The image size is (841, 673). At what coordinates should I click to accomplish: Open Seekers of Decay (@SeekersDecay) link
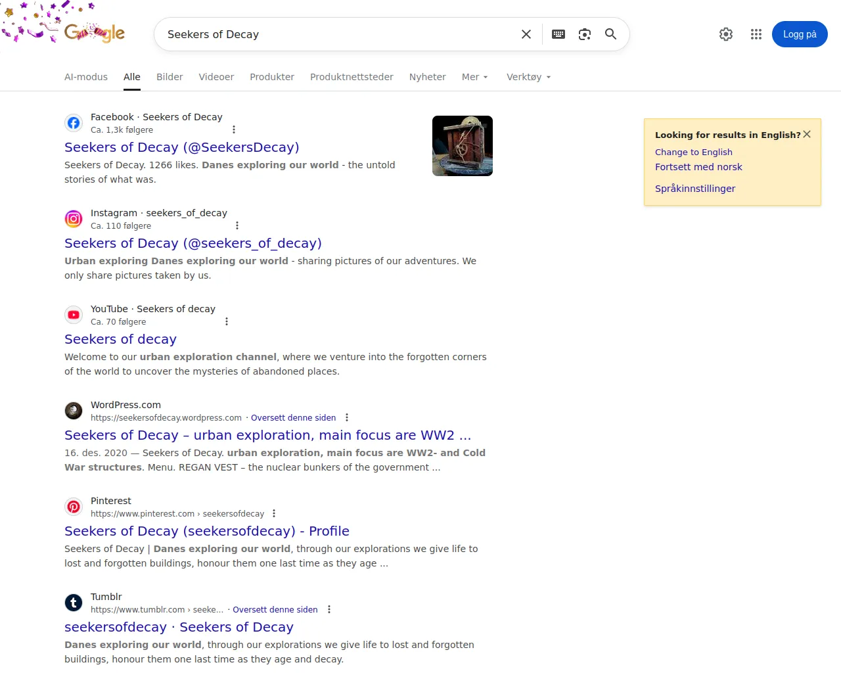click(x=182, y=147)
